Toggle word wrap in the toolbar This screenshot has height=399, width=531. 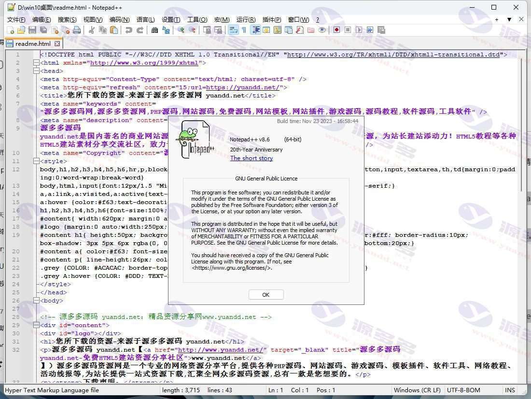click(233, 30)
